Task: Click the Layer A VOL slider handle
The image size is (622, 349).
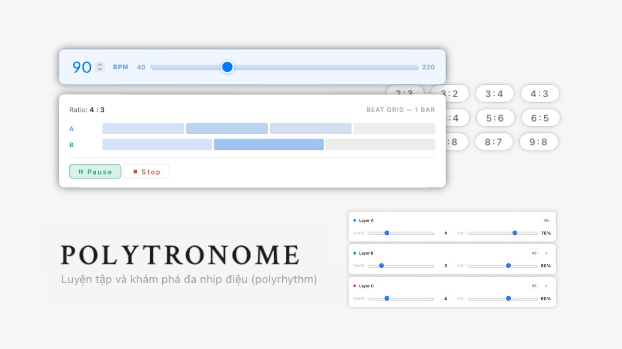Action: click(515, 233)
